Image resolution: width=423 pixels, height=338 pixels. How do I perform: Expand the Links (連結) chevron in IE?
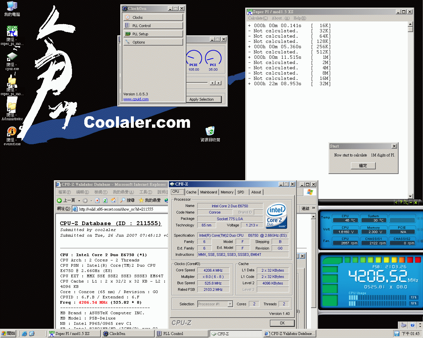[x=314, y=208]
